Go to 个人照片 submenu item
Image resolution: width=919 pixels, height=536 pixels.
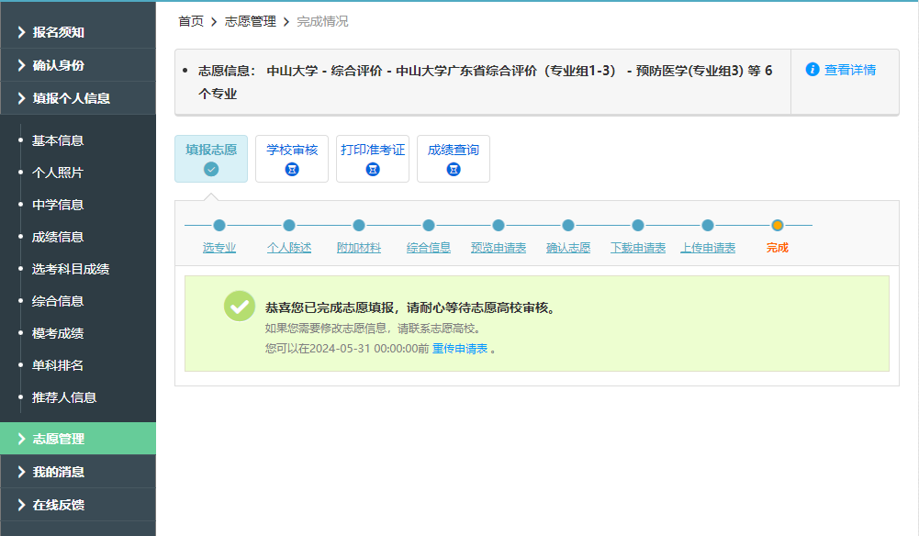pos(58,173)
